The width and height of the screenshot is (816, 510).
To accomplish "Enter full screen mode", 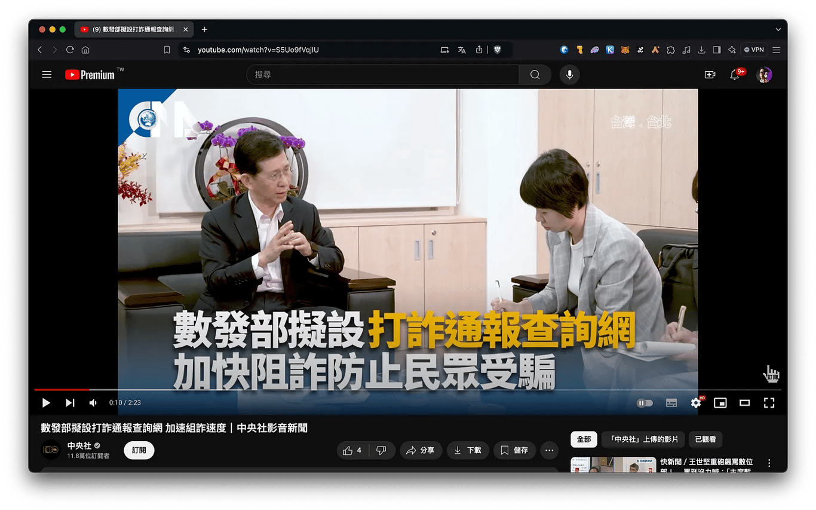I will (769, 403).
